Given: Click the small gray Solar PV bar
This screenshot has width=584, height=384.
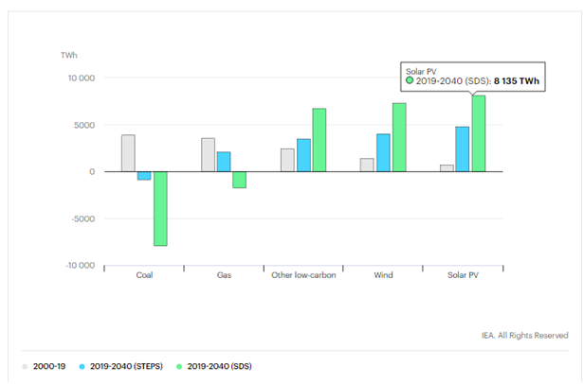Looking at the screenshot, I should (x=447, y=168).
